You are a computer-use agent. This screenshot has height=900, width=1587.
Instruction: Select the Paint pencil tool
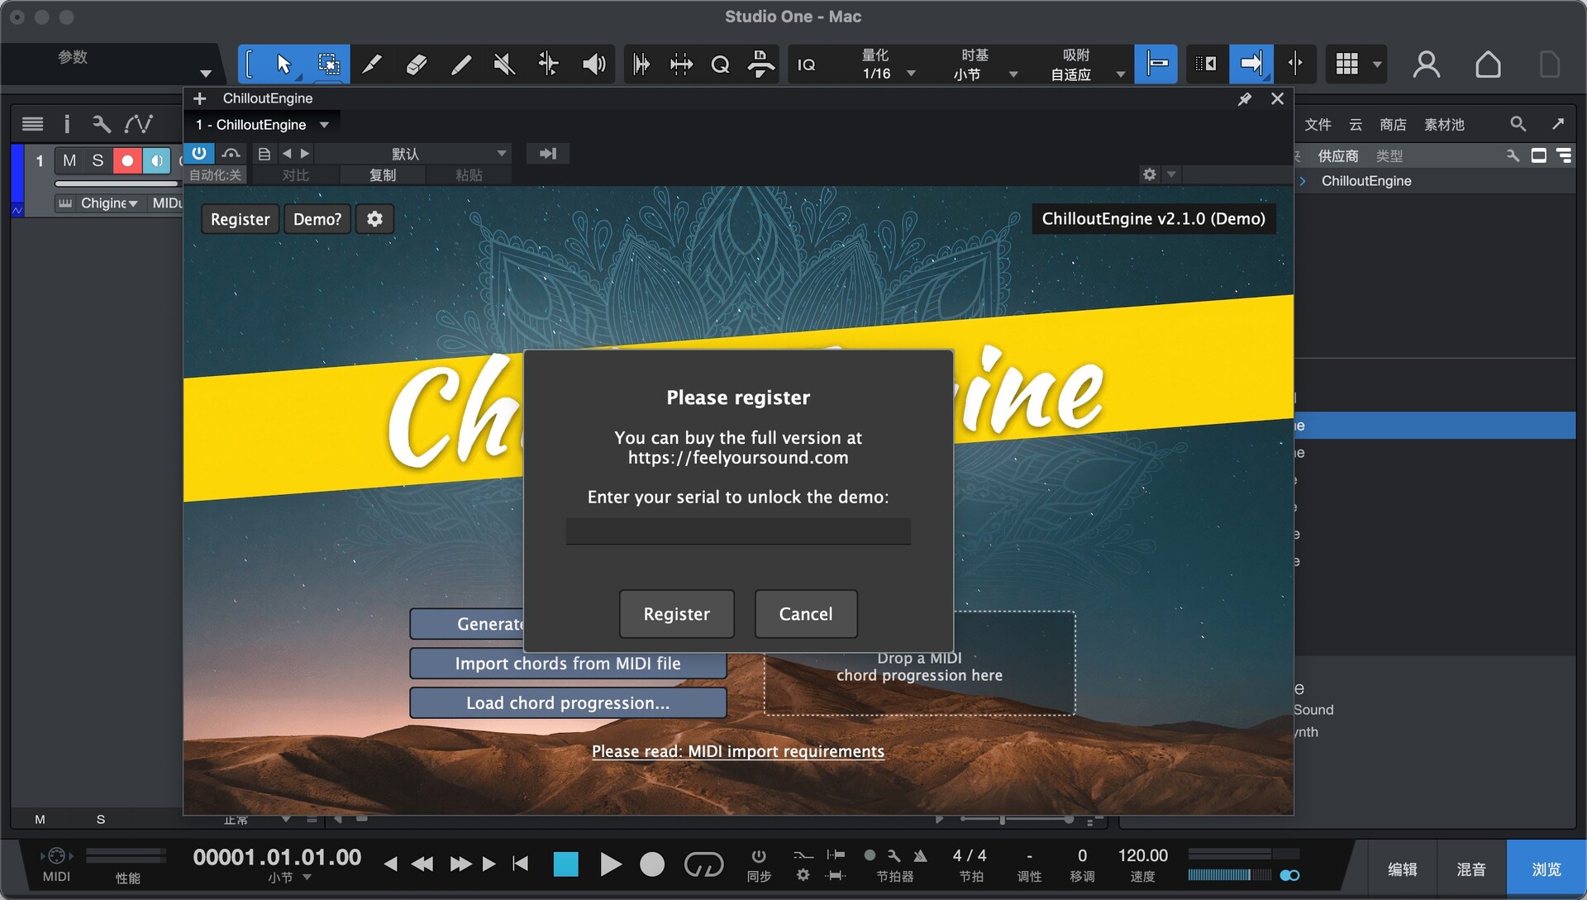click(x=460, y=64)
